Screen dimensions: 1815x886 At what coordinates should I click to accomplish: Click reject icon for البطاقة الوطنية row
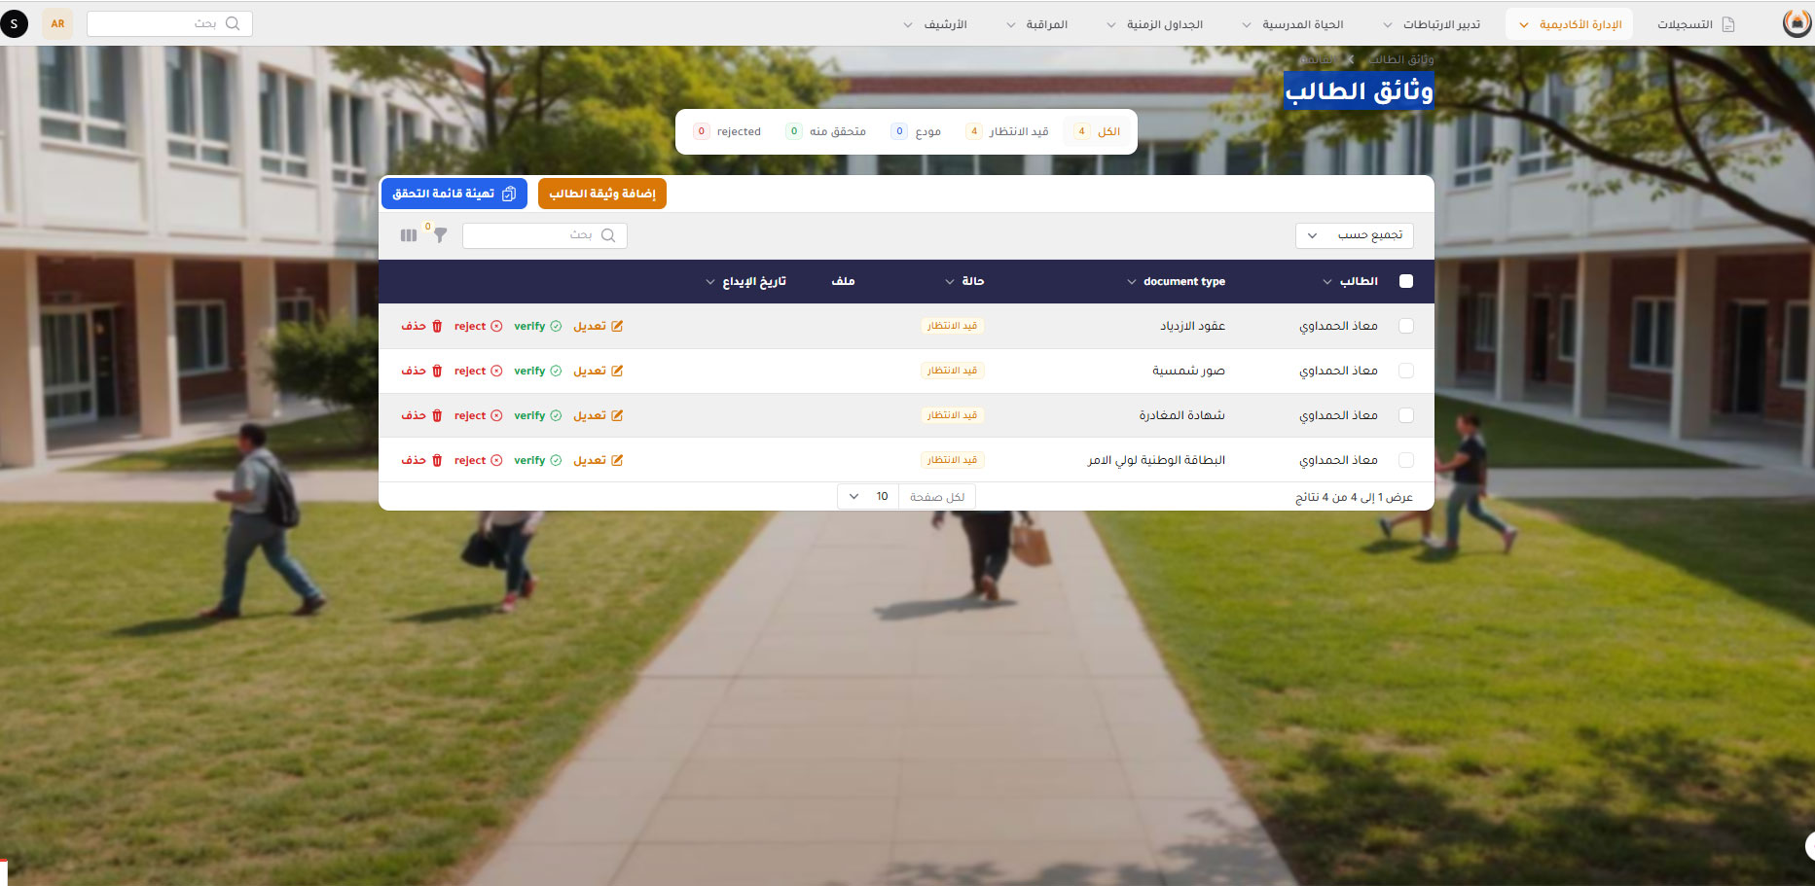click(496, 461)
